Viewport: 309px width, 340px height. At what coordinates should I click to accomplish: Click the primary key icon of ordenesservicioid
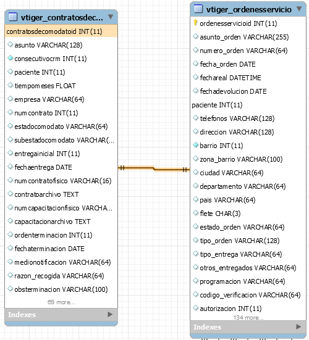click(x=195, y=23)
